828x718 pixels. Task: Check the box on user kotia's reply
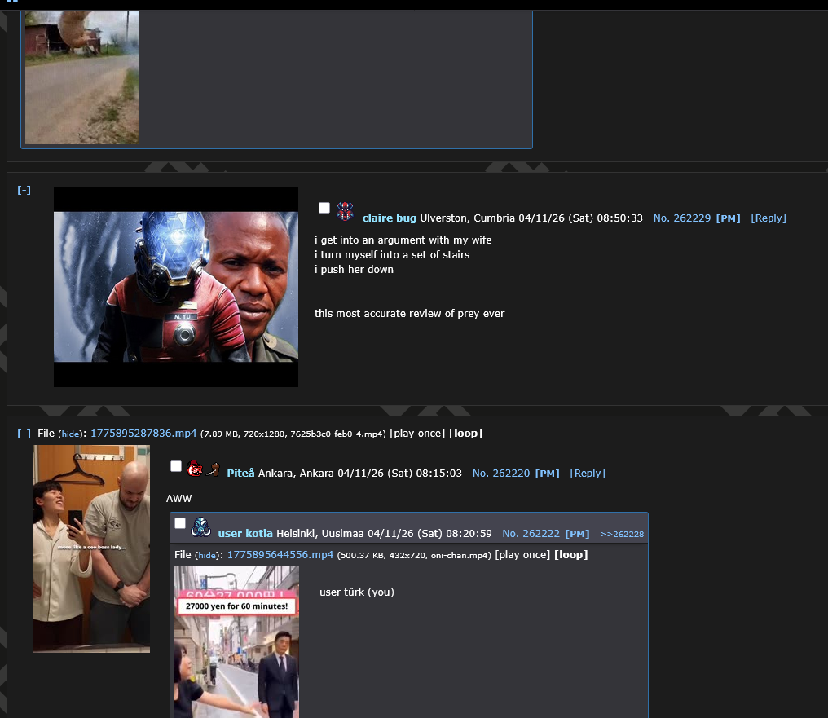(x=180, y=523)
